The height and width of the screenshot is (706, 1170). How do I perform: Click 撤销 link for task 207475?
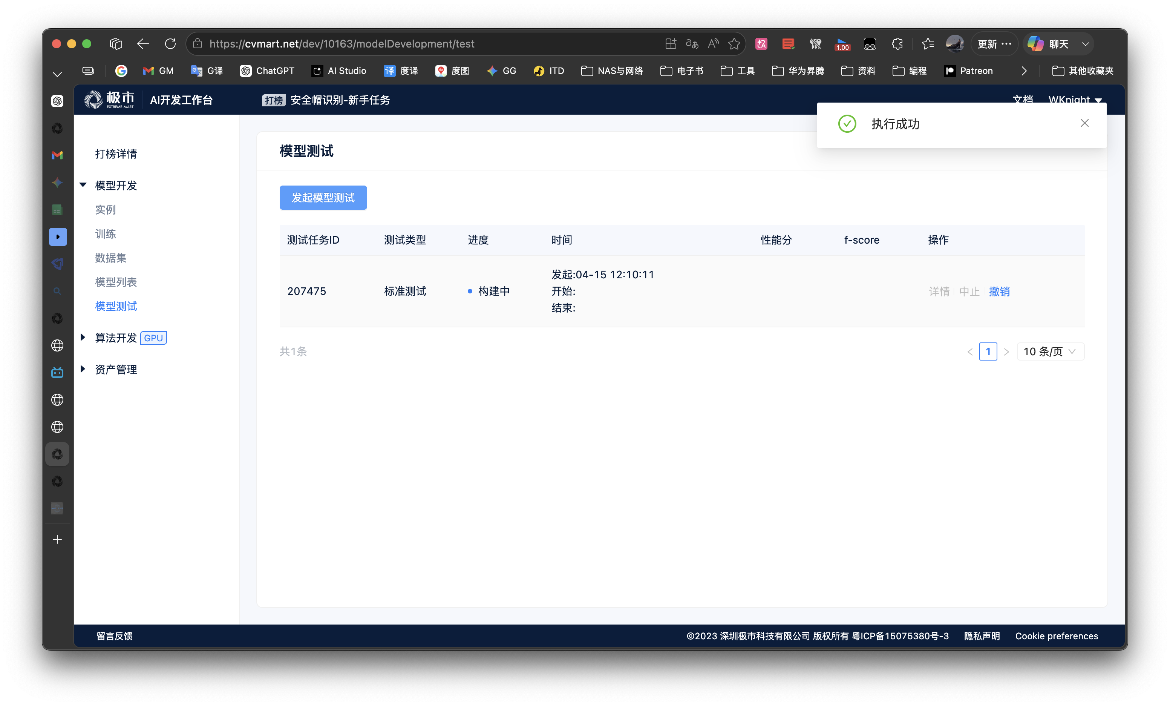(x=999, y=291)
